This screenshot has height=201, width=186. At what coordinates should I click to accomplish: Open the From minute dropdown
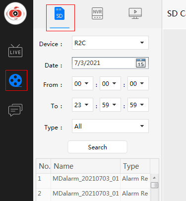coord(110,83)
